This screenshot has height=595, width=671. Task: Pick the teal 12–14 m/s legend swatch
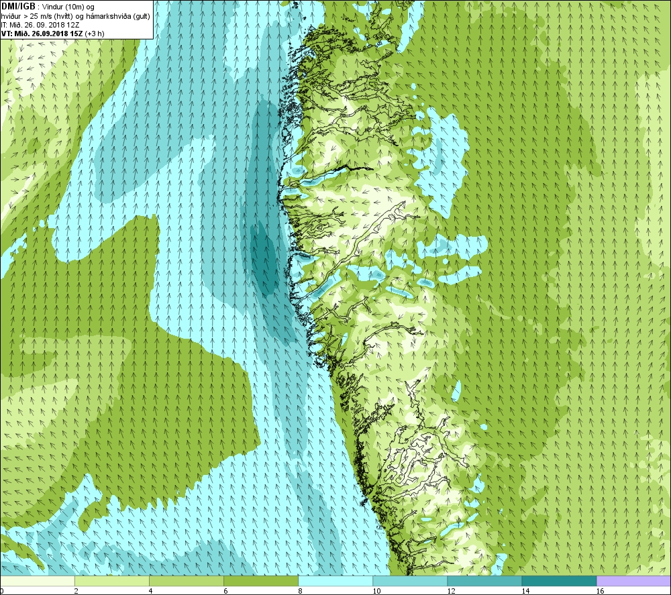coord(484,581)
